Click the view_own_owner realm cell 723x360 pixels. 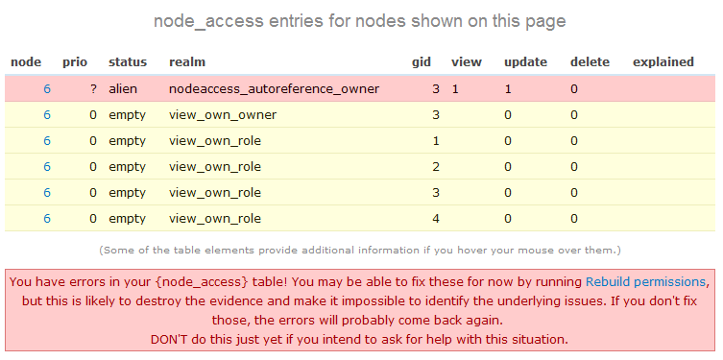click(223, 115)
